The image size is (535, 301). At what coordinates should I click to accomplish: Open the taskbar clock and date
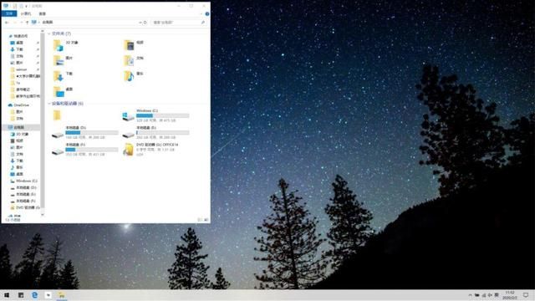510,295
